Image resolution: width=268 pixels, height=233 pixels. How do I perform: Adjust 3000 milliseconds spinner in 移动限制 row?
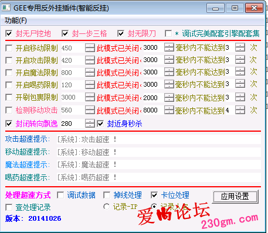pos(169,47)
